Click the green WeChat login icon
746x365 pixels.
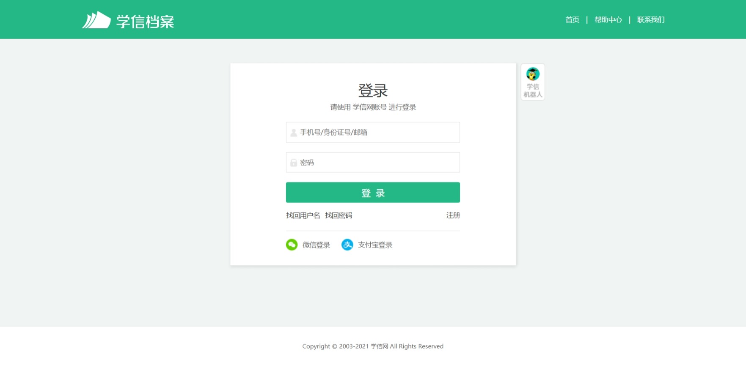point(292,245)
